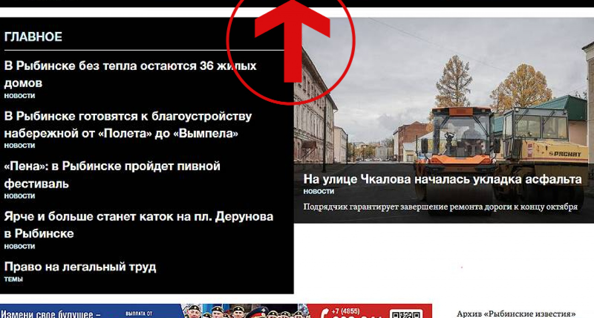
Task: Open the 'Право на легальный труд' article
Action: point(80,267)
